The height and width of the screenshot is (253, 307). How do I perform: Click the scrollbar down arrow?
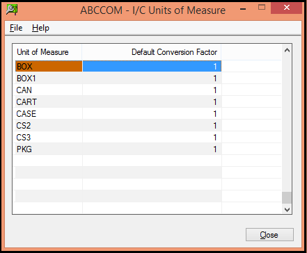tap(287, 209)
